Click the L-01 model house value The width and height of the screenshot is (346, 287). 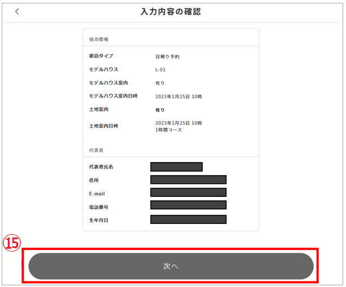[x=160, y=70]
